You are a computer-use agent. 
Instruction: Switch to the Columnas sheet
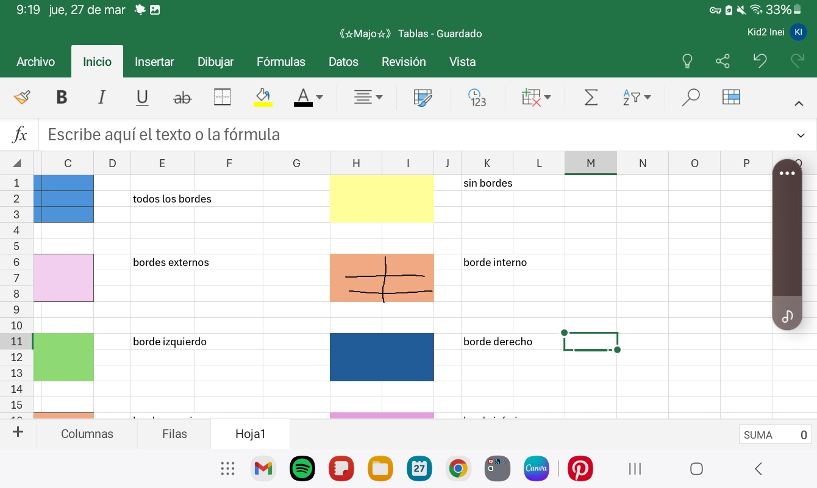coord(87,434)
